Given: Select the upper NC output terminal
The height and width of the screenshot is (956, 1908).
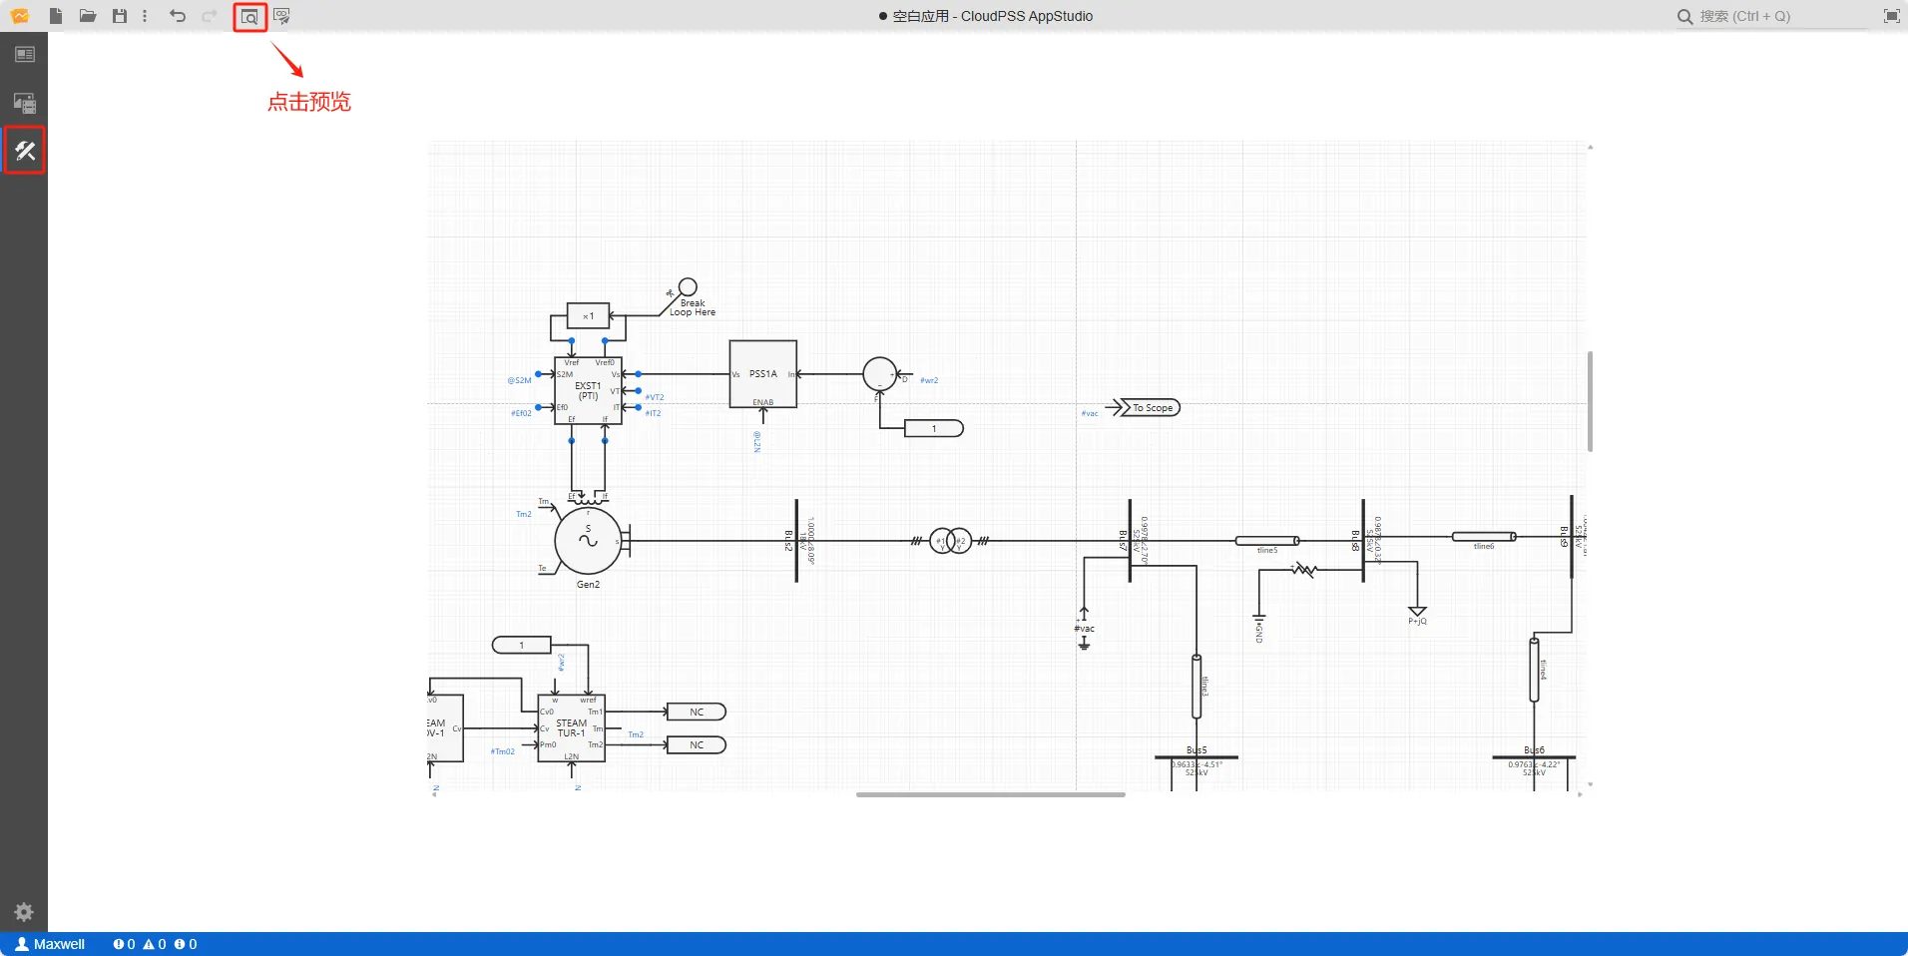Looking at the screenshot, I should (x=697, y=712).
